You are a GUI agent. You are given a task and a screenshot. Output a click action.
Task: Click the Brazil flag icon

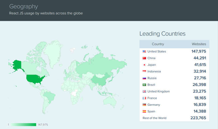144,85
